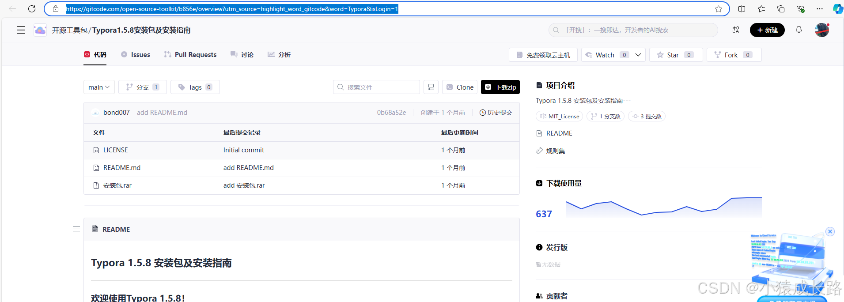This screenshot has height=302, width=844.
Task: Open 历史提交 commit history
Action: (496, 113)
